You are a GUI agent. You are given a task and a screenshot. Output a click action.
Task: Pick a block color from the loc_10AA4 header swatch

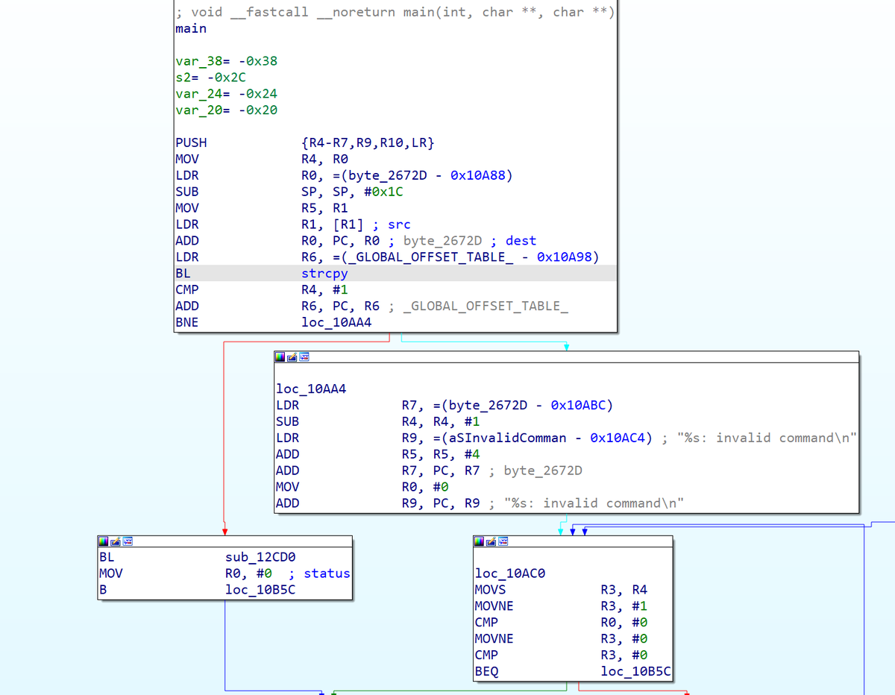click(280, 357)
